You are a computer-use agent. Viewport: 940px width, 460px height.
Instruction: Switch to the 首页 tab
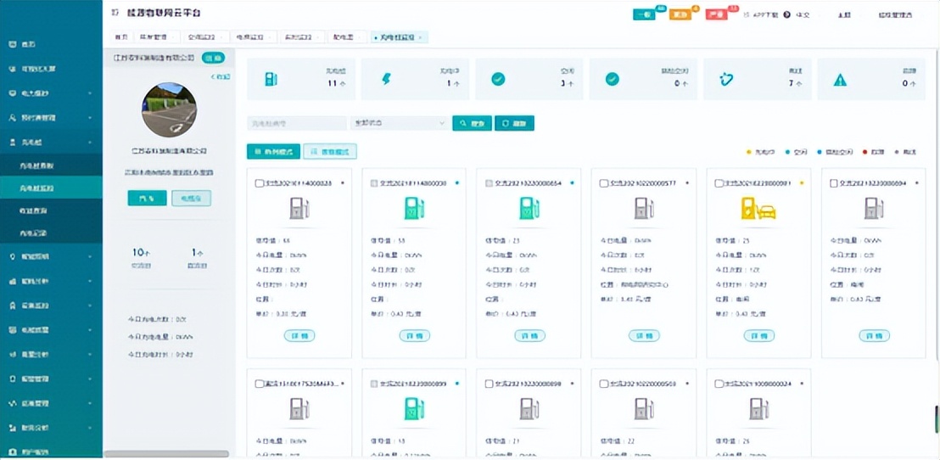(x=121, y=37)
